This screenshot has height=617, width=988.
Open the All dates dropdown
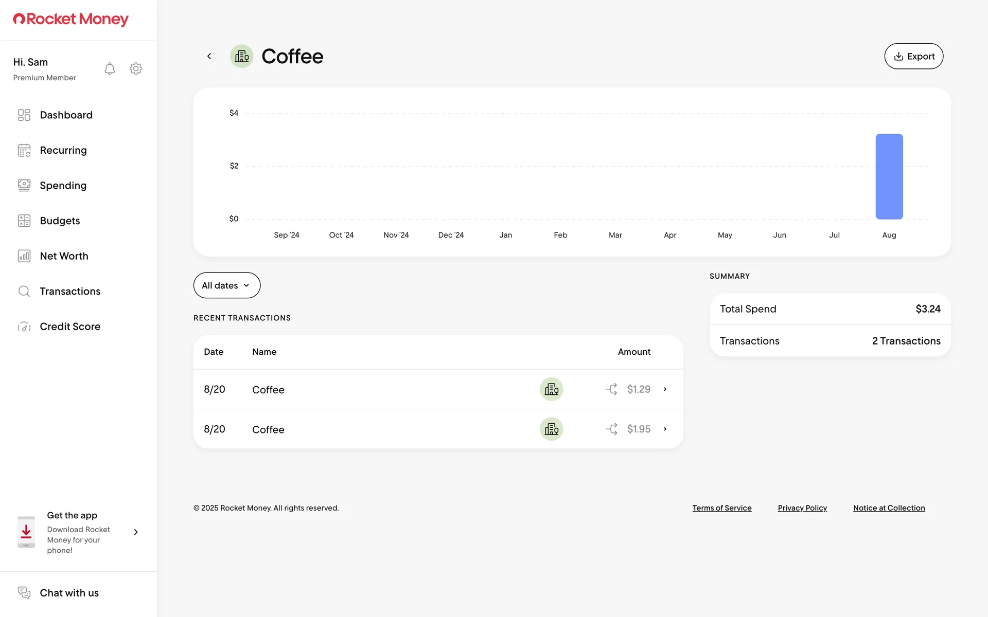226,285
